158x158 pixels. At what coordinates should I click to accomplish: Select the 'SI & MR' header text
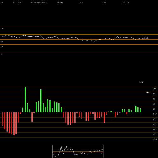17,3
